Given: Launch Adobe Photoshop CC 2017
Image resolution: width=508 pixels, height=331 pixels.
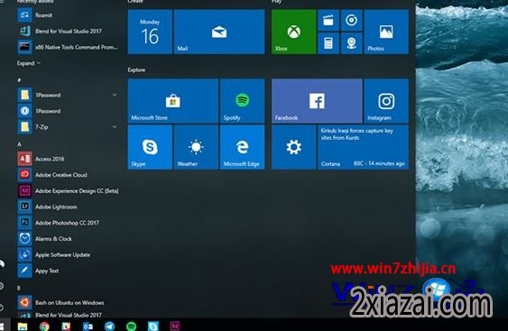Looking at the screenshot, I should (x=68, y=223).
